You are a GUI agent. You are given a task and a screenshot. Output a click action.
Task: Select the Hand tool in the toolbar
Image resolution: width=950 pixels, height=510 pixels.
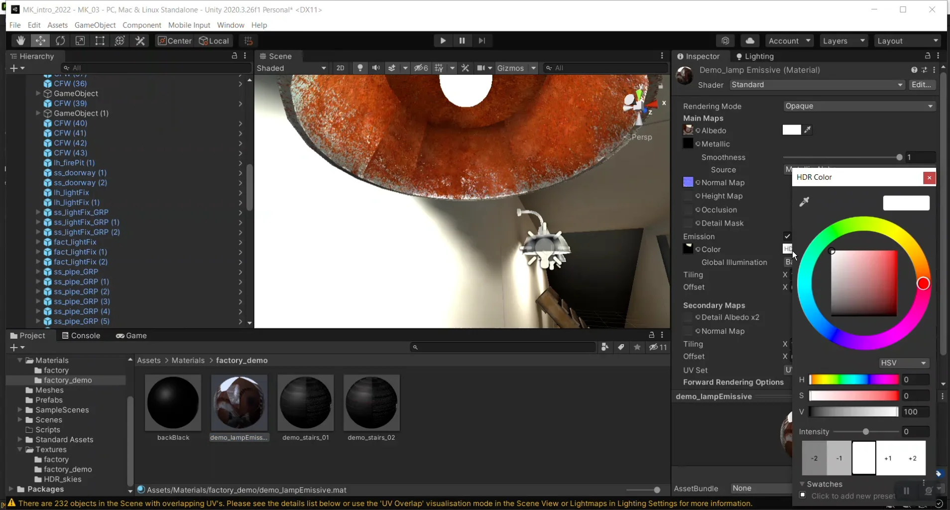pos(20,41)
